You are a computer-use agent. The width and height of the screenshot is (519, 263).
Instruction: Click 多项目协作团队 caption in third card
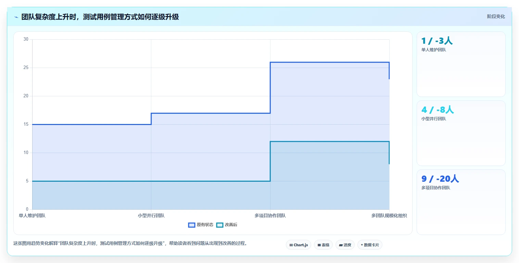click(436, 188)
